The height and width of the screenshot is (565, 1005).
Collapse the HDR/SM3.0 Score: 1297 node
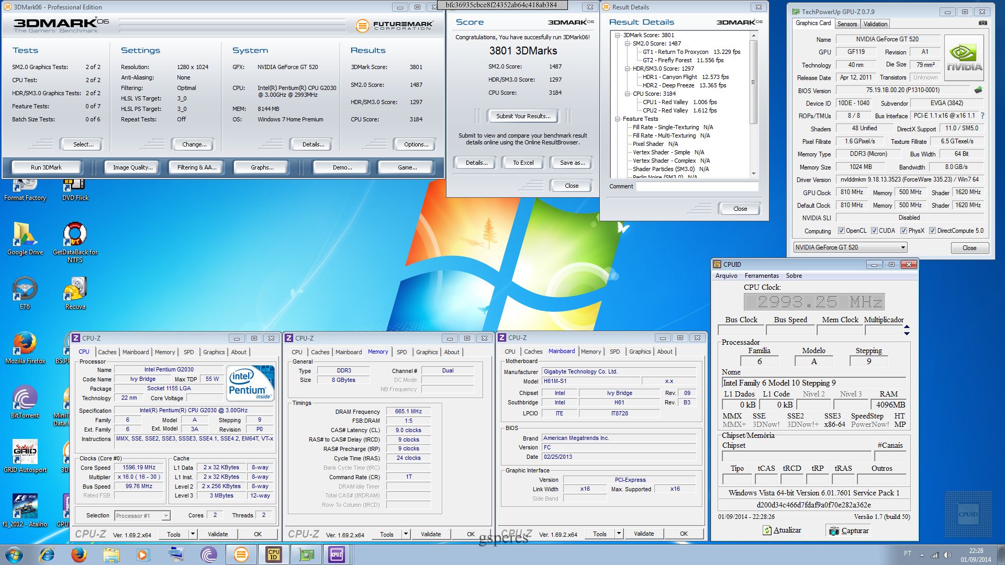pos(628,69)
